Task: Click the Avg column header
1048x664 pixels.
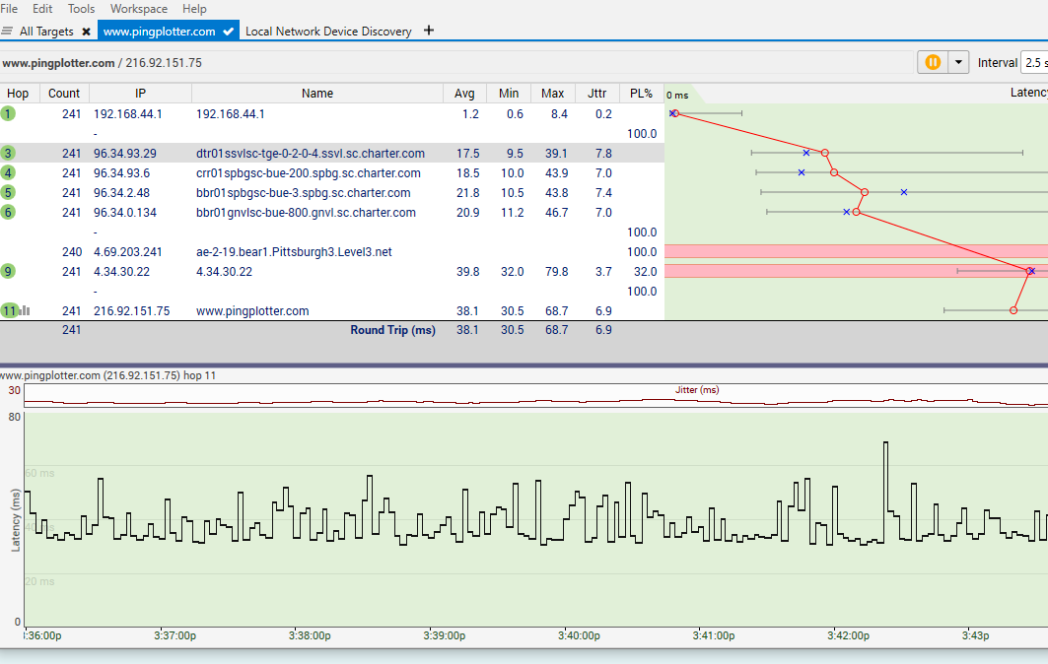Action: (x=464, y=94)
